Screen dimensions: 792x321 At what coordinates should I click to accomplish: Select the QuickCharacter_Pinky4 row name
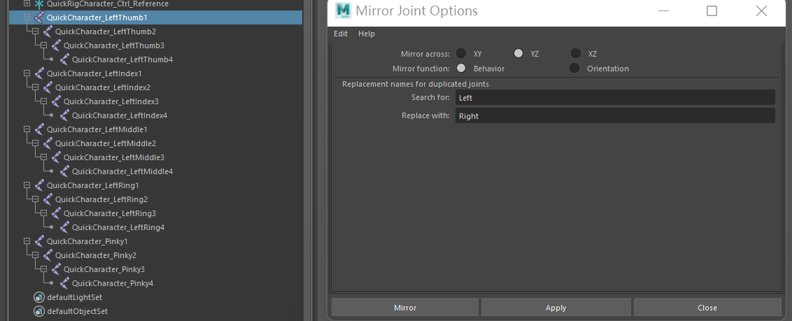(113, 283)
